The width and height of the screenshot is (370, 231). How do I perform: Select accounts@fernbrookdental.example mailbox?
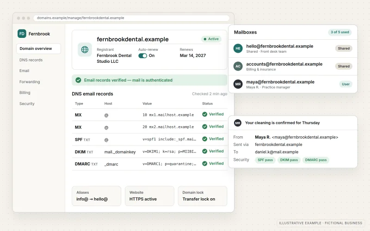coord(293,66)
